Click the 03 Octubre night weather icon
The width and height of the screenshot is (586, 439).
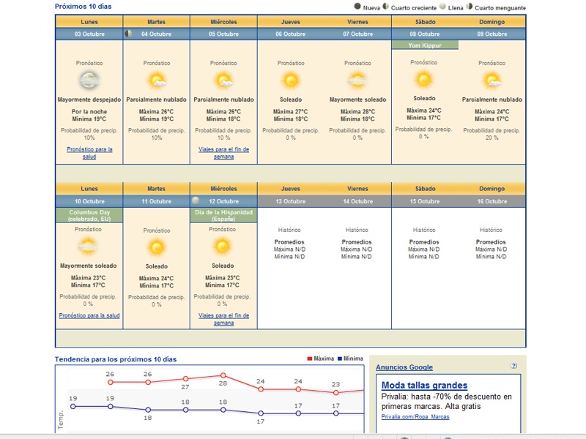(x=89, y=80)
